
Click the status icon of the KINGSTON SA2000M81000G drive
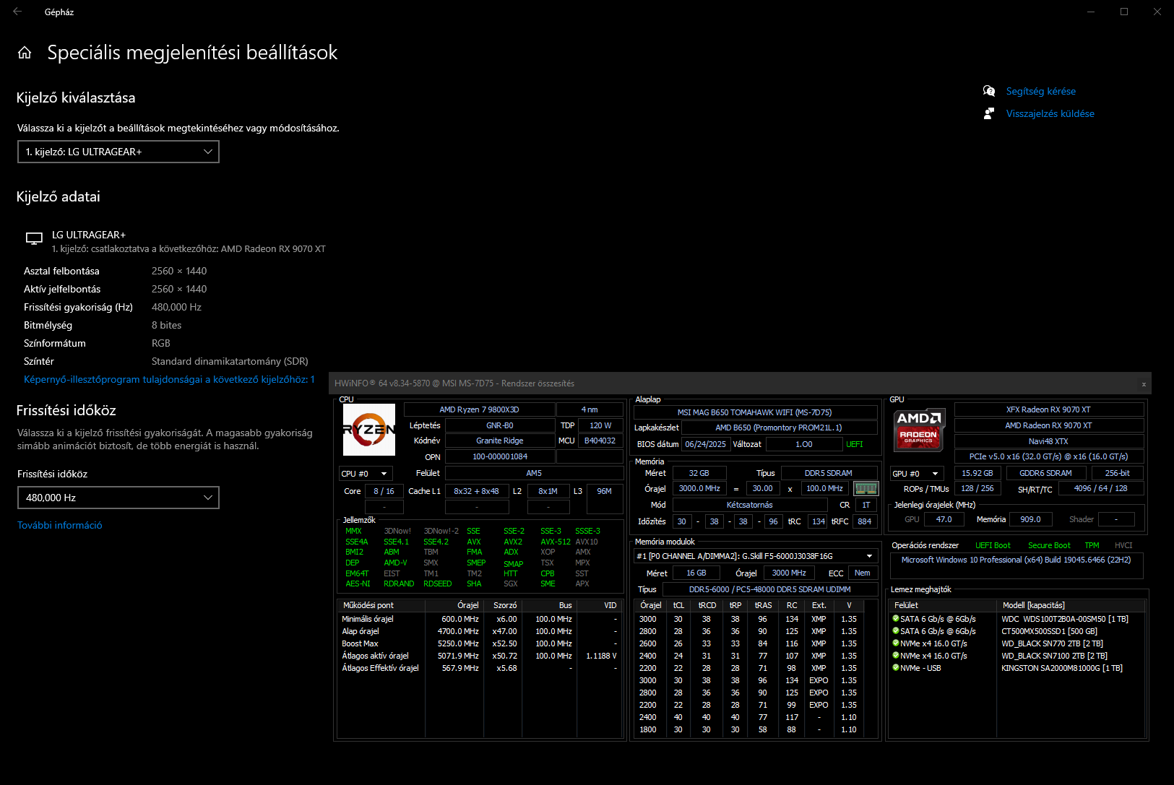point(896,668)
